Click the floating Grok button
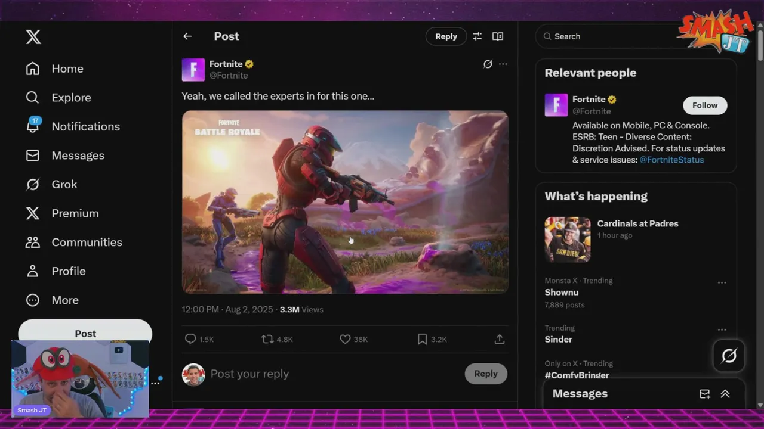 [729, 356]
